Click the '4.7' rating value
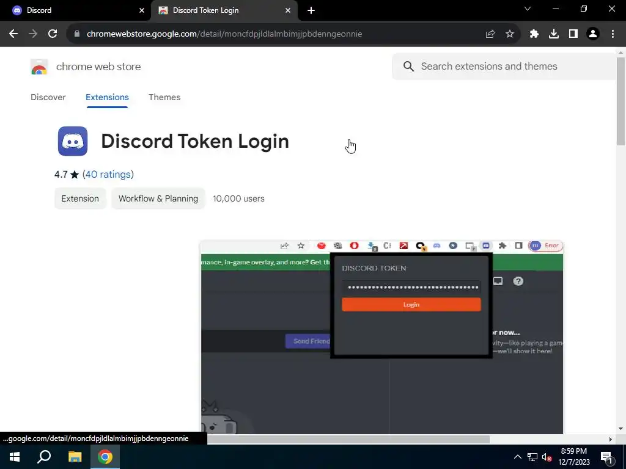This screenshot has width=626, height=469. coord(61,175)
